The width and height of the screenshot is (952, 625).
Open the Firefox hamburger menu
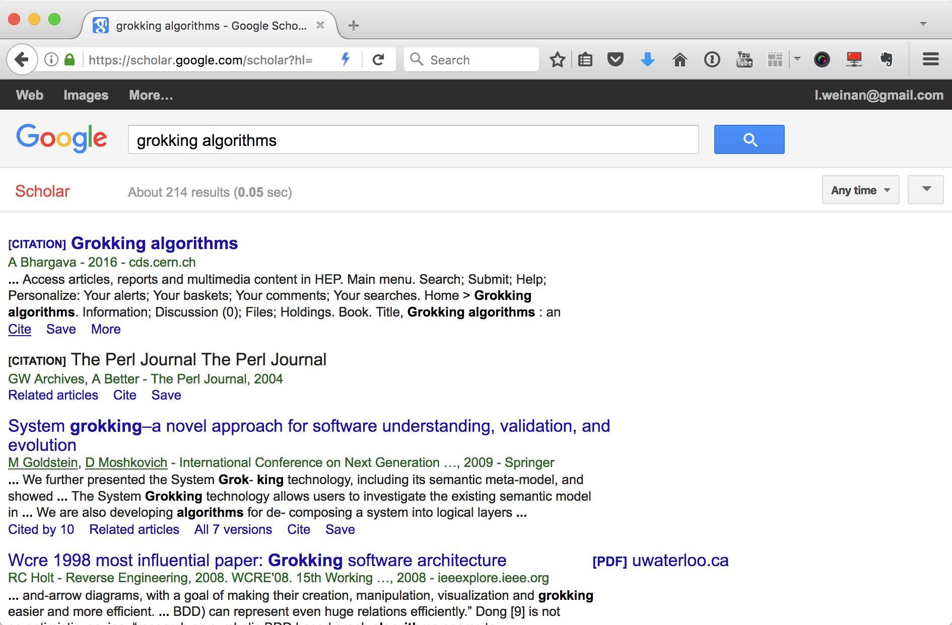coord(931,60)
